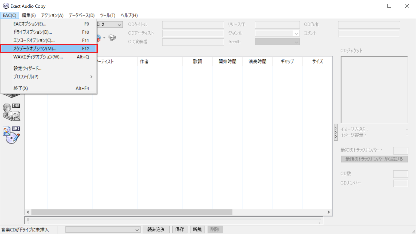Click the 演奏時間 column header
This screenshot has width=416, height=234.
(x=257, y=61)
